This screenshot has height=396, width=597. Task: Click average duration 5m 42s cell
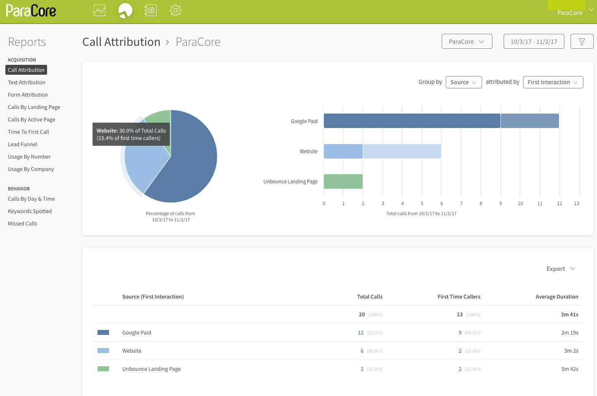[570, 369]
